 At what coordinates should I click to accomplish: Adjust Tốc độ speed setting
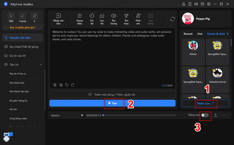pos(92,19)
